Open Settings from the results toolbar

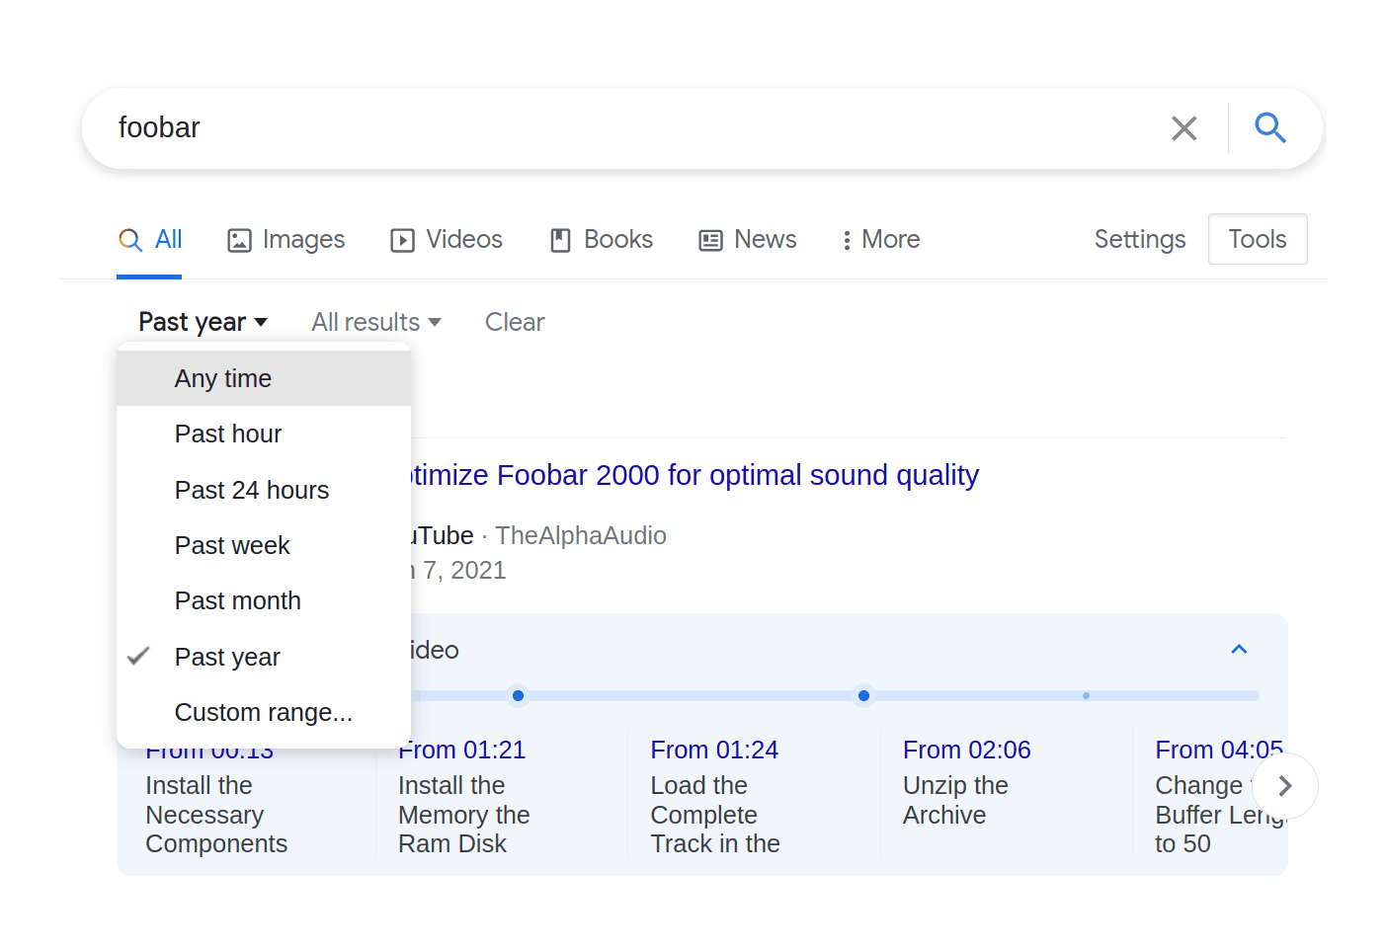[x=1139, y=239]
